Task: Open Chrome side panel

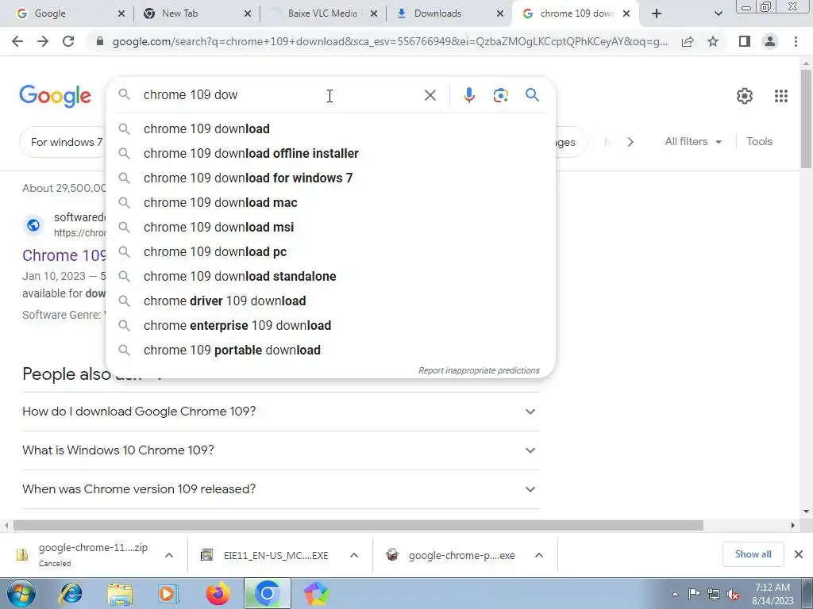Action: tap(745, 41)
